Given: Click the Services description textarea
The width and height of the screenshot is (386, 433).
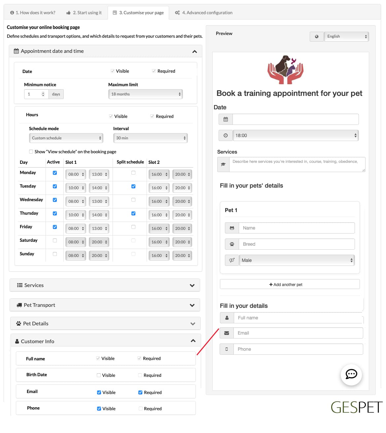Looking at the screenshot, I should 297,164.
